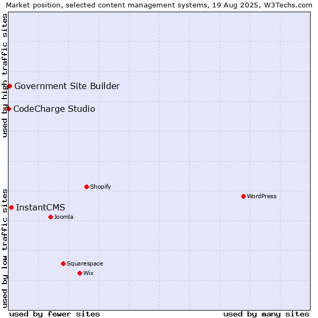Click the WordPress data point marker

pyautogui.click(x=244, y=196)
